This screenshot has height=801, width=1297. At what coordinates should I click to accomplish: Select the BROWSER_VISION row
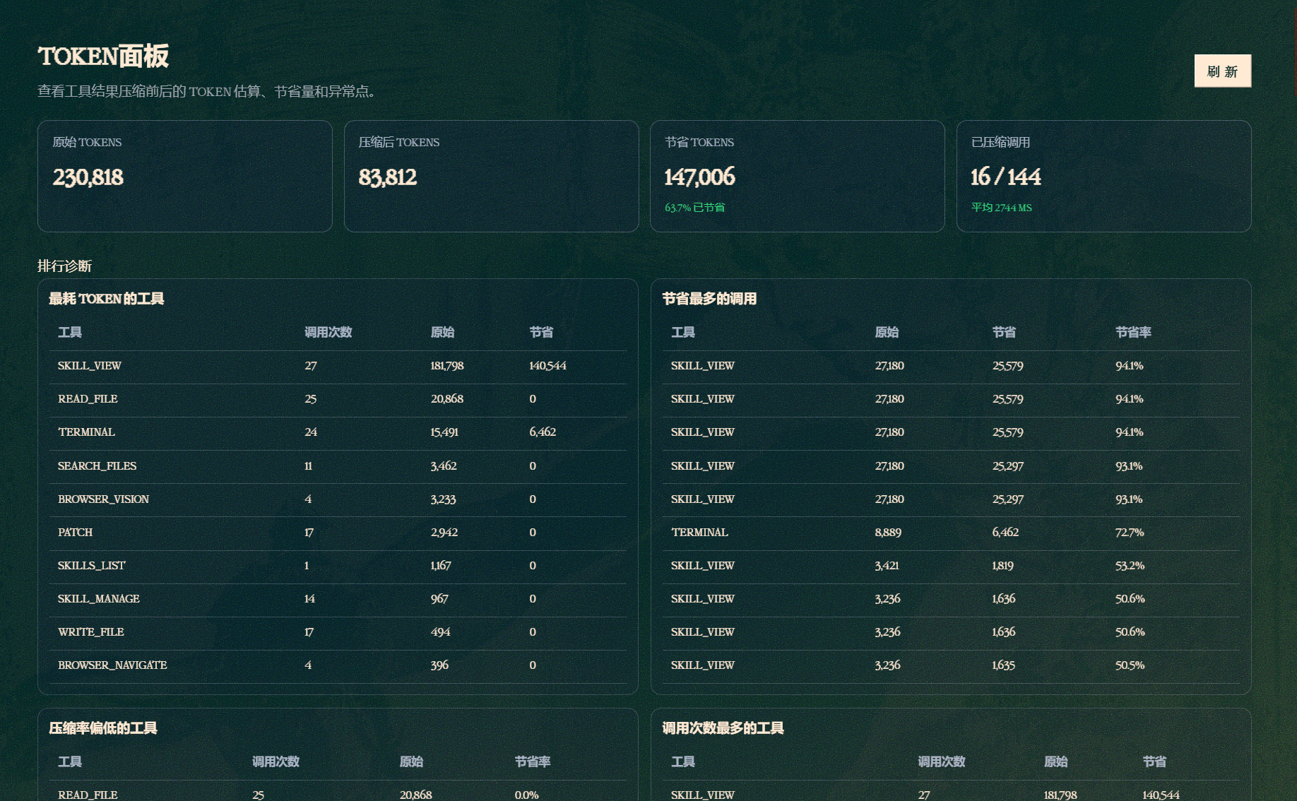click(338, 499)
